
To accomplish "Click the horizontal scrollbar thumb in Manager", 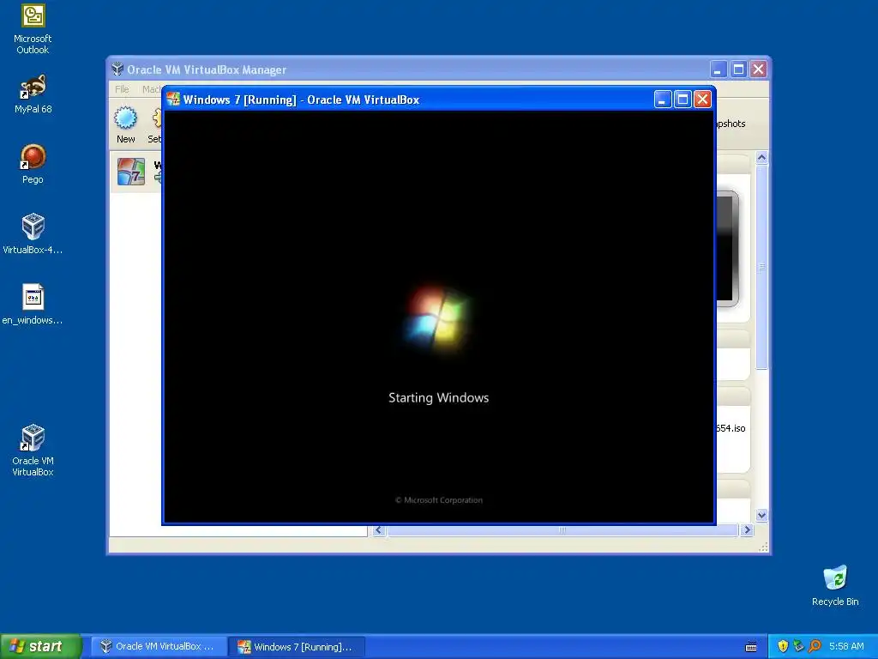I will pos(562,530).
